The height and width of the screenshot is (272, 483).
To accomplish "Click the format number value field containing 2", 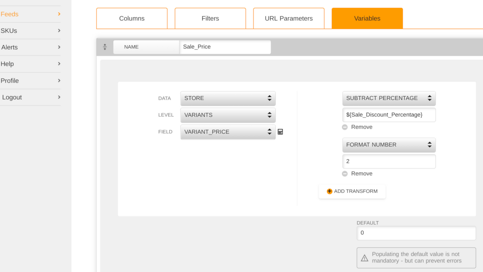I will pos(389,161).
